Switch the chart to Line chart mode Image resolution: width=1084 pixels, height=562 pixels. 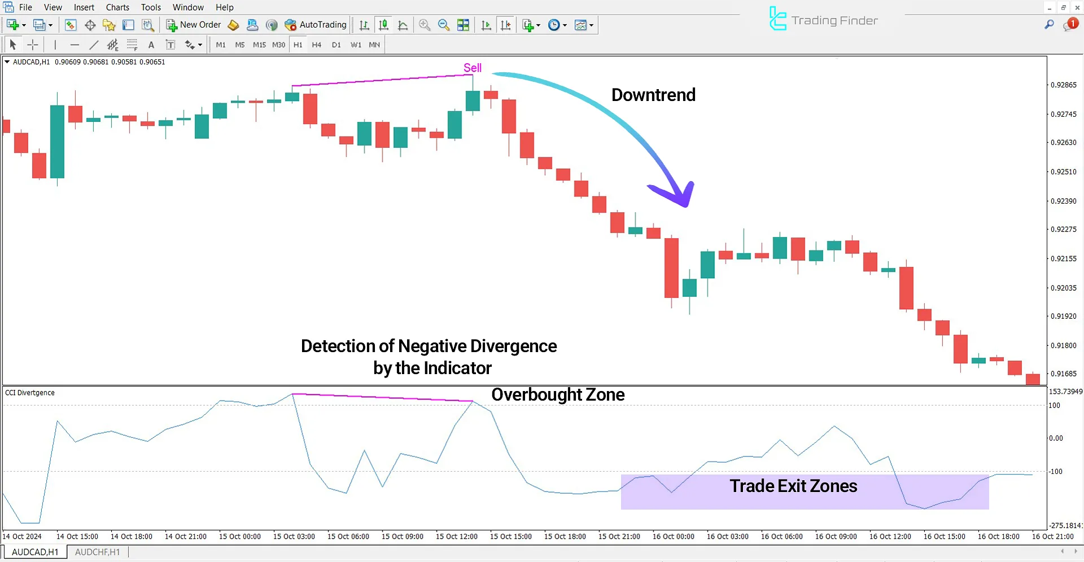pyautogui.click(x=403, y=25)
